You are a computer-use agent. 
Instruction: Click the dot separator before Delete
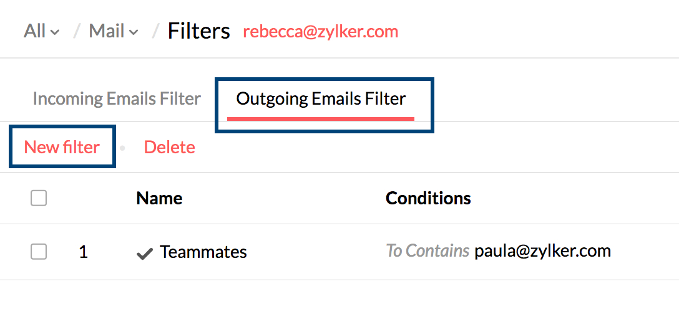coord(122,148)
